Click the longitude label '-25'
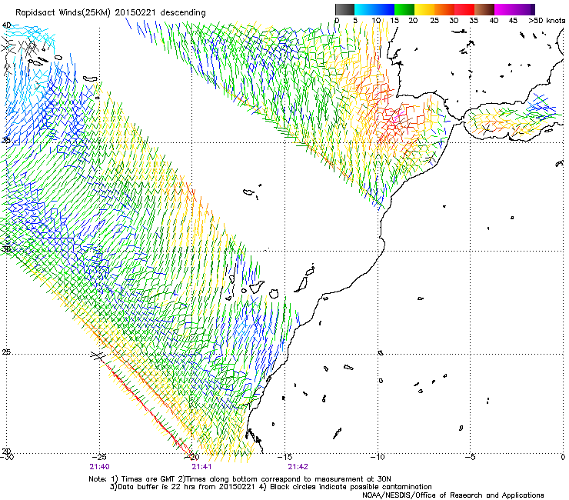 99,457
